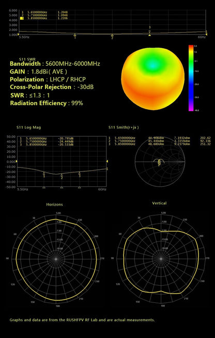Click the middle triangle marker below Log Mag graph

pyautogui.click(x=62, y=187)
